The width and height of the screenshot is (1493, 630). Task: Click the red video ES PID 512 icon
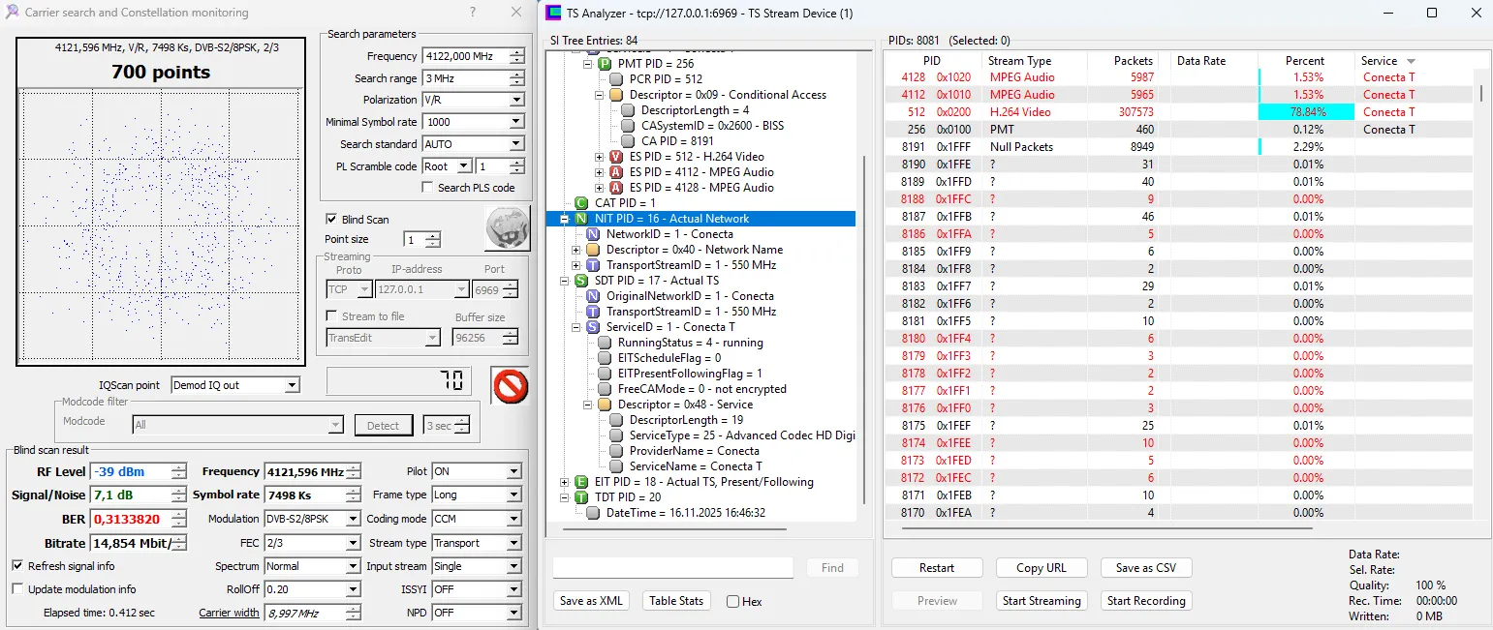coord(616,157)
